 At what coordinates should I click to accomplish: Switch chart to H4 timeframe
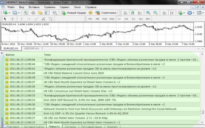126,19
